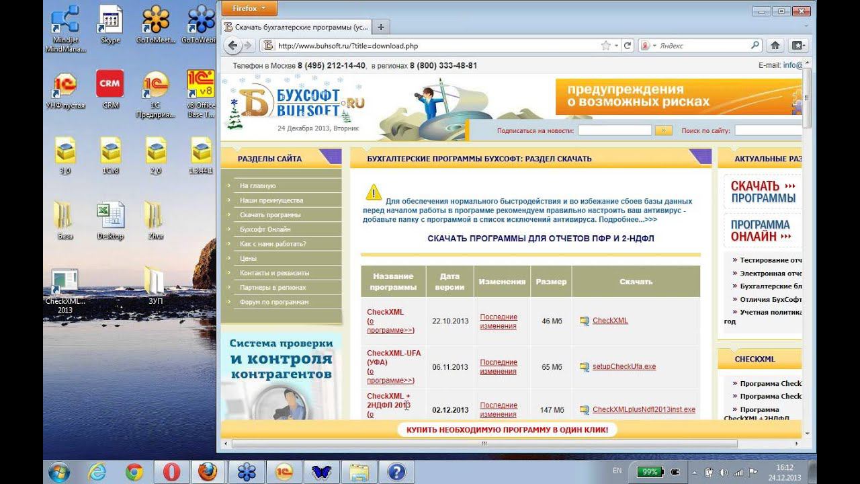
Task: Open Форум по программам menu item
Action: [x=274, y=302]
